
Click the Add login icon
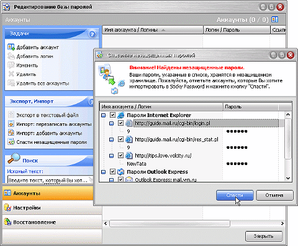11,56
